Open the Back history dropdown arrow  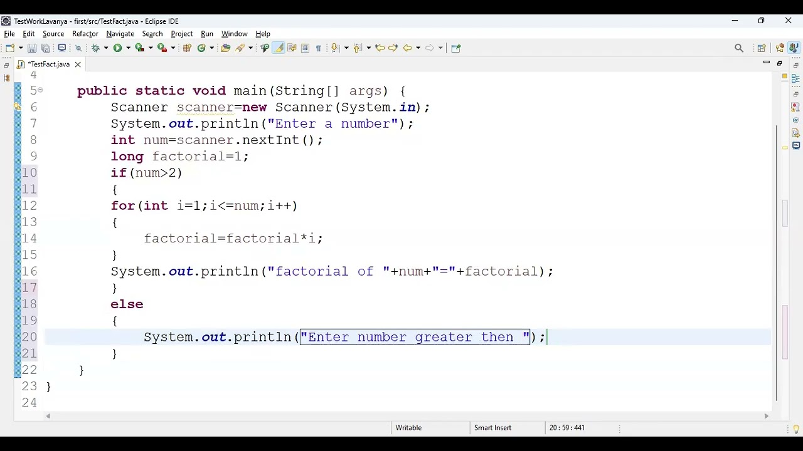tap(418, 48)
